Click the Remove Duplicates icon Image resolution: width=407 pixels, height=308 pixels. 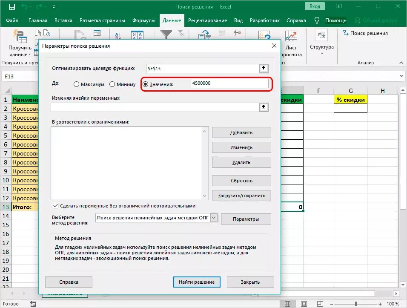coord(237,32)
